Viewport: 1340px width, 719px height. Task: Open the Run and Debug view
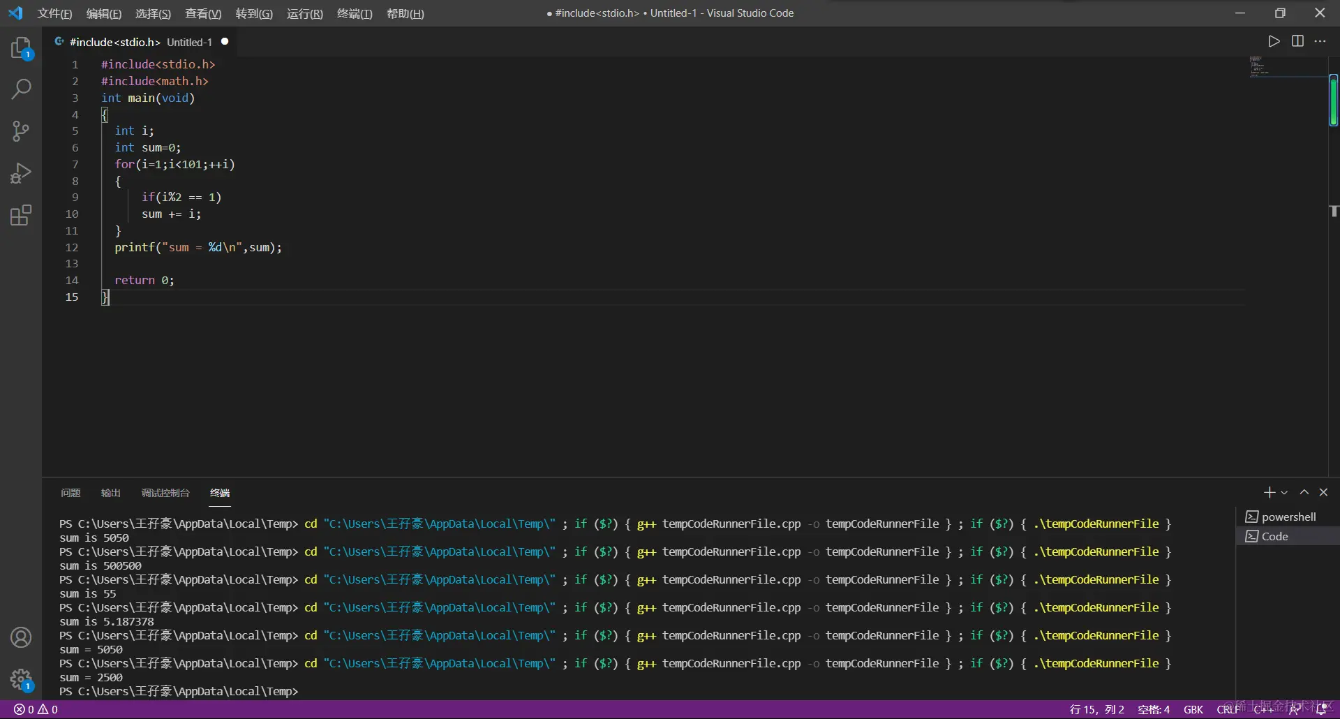tap(21, 172)
